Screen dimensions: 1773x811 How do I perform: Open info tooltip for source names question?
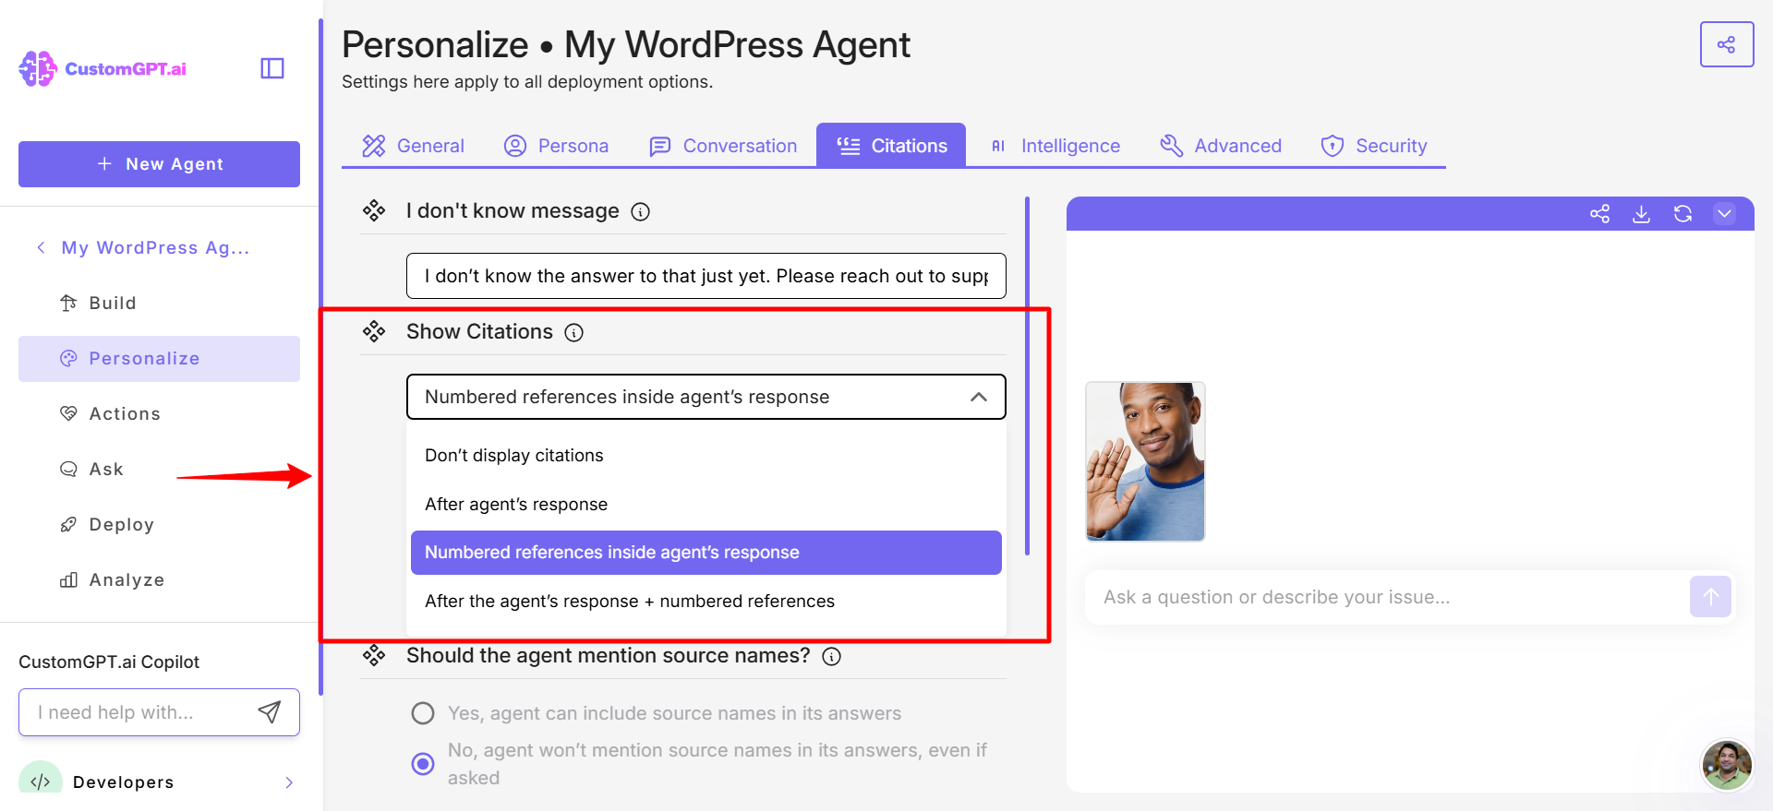(832, 657)
